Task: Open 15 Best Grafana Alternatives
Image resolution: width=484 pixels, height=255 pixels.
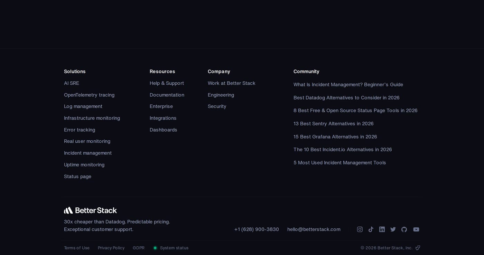Action: click(335, 137)
